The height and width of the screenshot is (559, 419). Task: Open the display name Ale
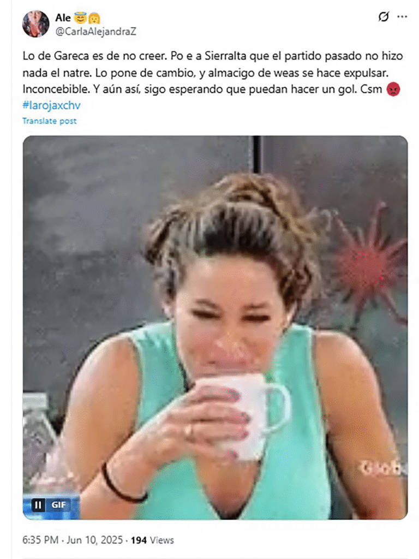(63, 17)
